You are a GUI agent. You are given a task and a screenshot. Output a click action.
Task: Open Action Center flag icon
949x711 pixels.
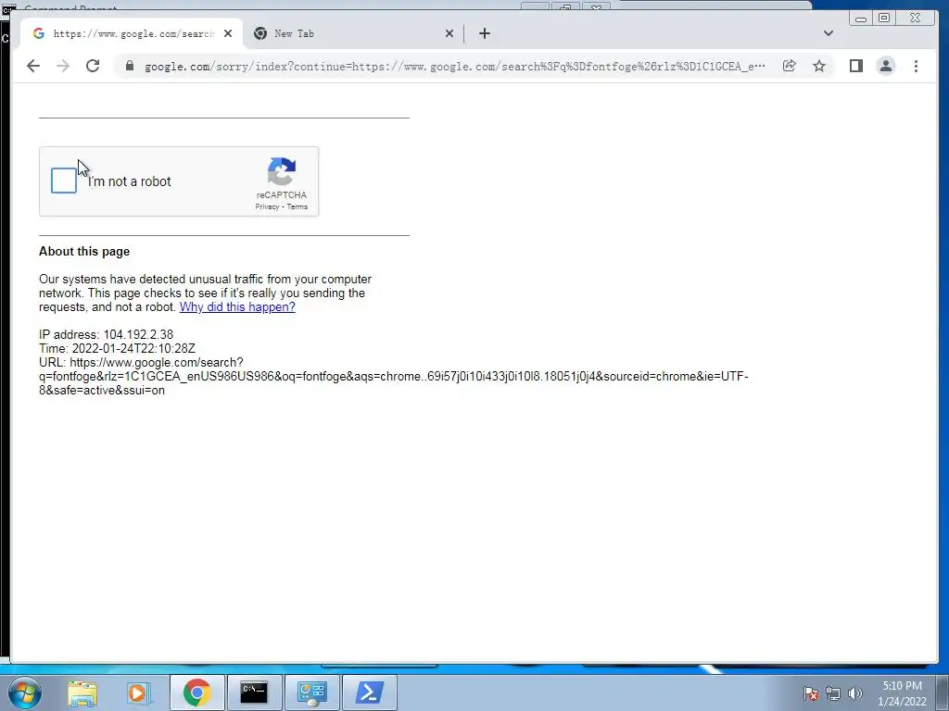click(x=811, y=693)
